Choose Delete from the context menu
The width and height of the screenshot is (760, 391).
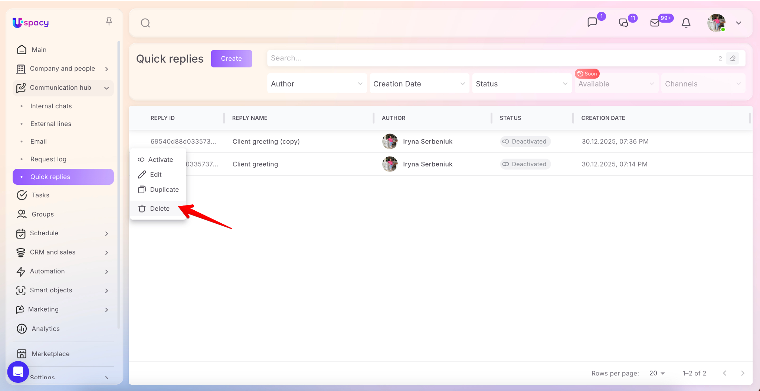click(160, 208)
